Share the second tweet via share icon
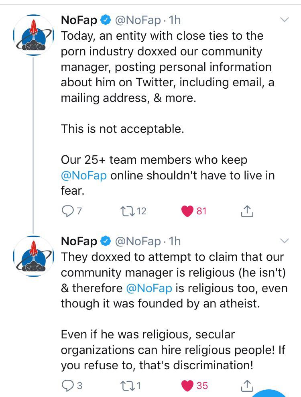Screen dimensions: 301x397 point(247,386)
